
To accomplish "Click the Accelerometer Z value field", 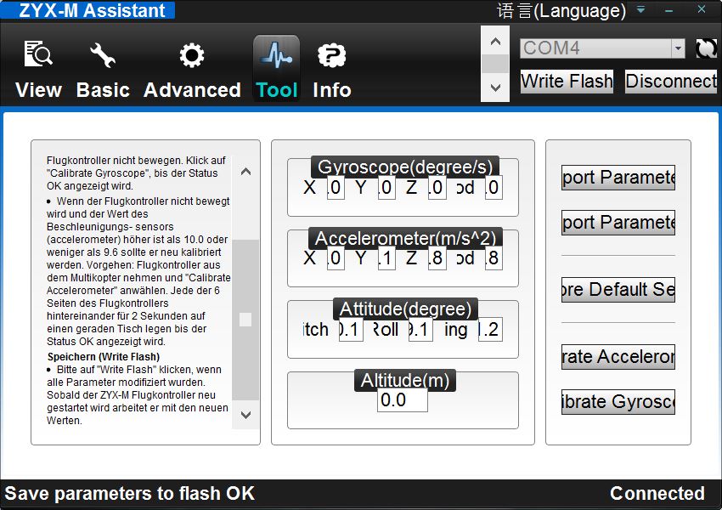I will 437,258.
